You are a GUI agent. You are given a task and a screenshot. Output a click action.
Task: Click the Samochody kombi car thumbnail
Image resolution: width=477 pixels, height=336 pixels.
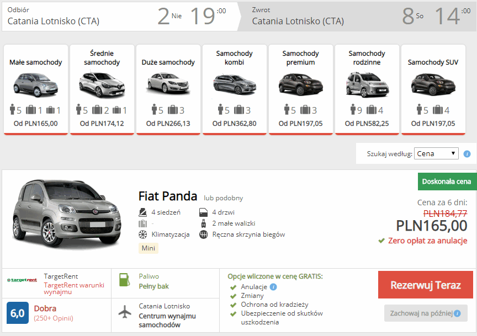tap(235, 84)
